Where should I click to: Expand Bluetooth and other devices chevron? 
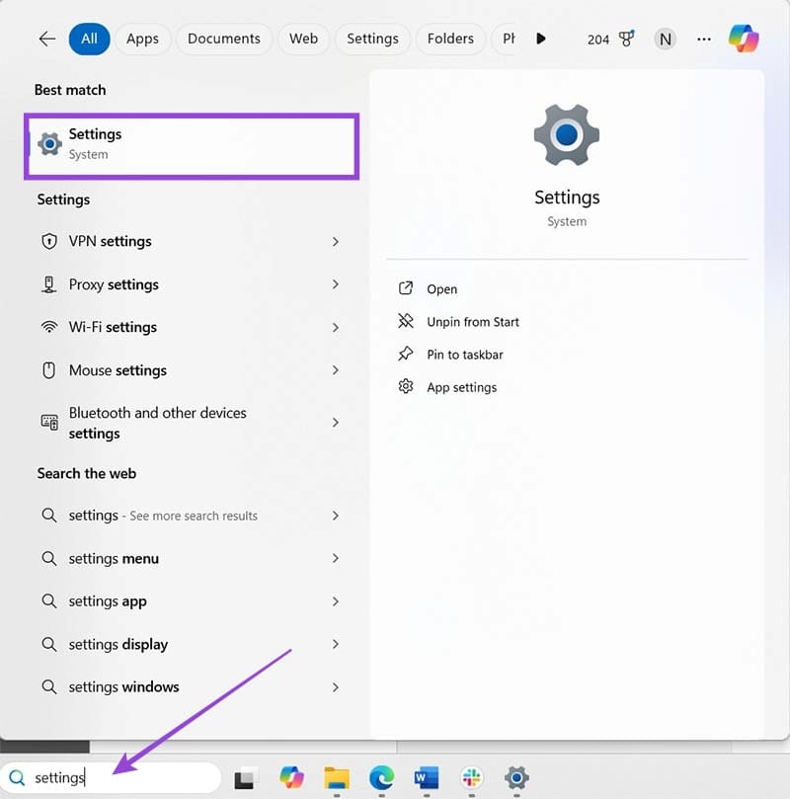point(335,423)
